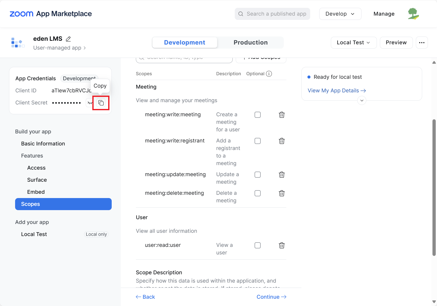
Task: Delete the user:read:user scope
Action: [282, 245]
